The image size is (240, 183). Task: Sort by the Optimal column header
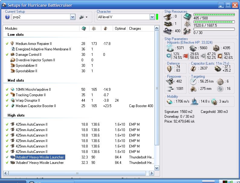120,29
